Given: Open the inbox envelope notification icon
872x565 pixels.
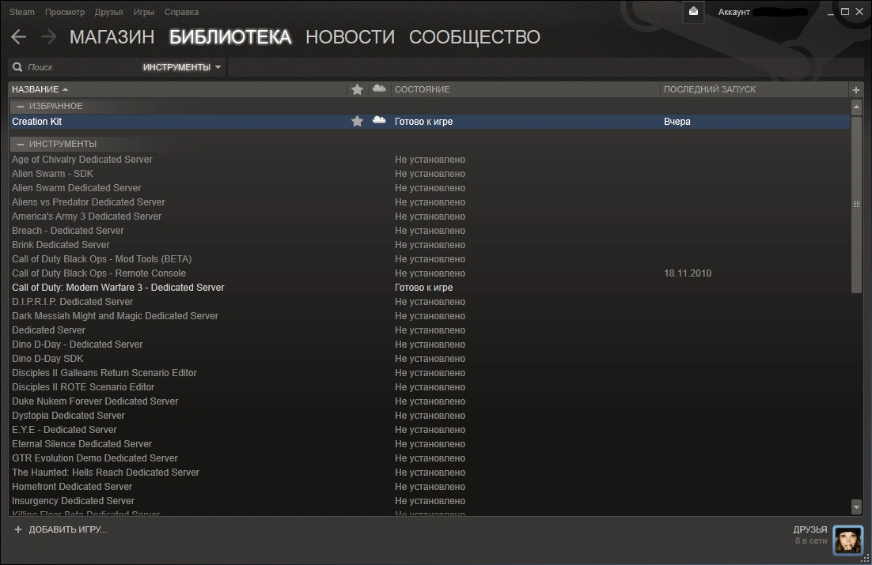Looking at the screenshot, I should coord(693,12).
